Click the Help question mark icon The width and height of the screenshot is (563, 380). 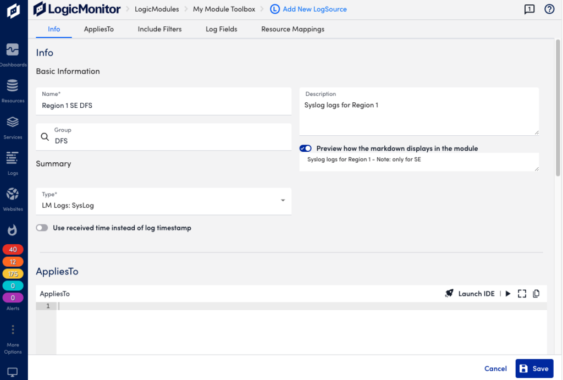pyautogui.click(x=549, y=9)
